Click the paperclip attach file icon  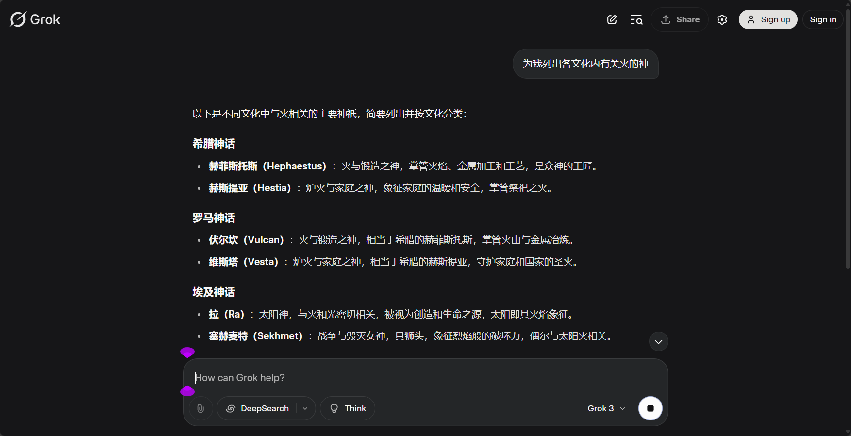200,408
